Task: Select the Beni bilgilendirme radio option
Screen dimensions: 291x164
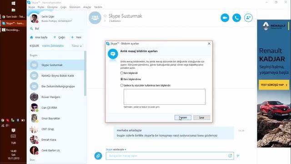Action: pyautogui.click(x=122, y=79)
